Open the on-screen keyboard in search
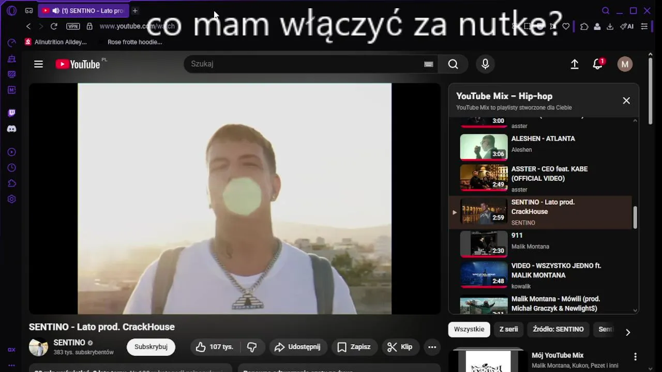This screenshot has width=662, height=372. coord(428,64)
